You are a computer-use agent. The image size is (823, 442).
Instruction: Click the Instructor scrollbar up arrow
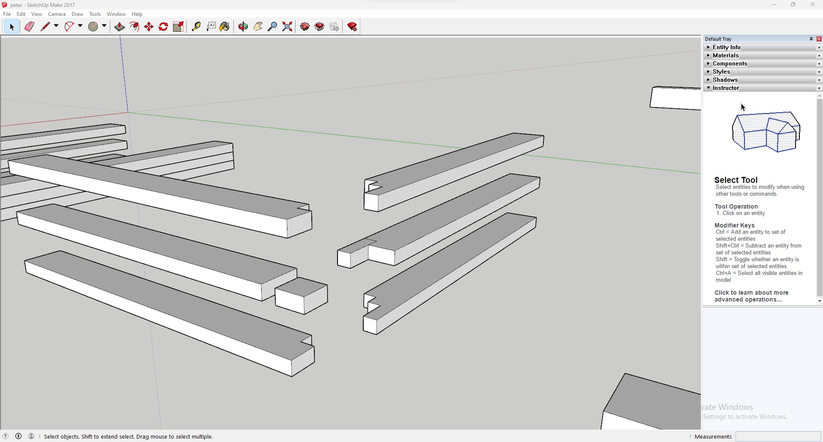[x=820, y=96]
